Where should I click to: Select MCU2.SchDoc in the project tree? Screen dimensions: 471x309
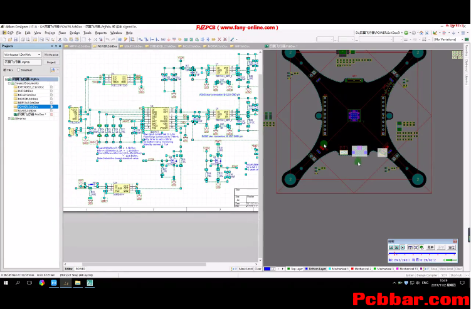click(27, 95)
